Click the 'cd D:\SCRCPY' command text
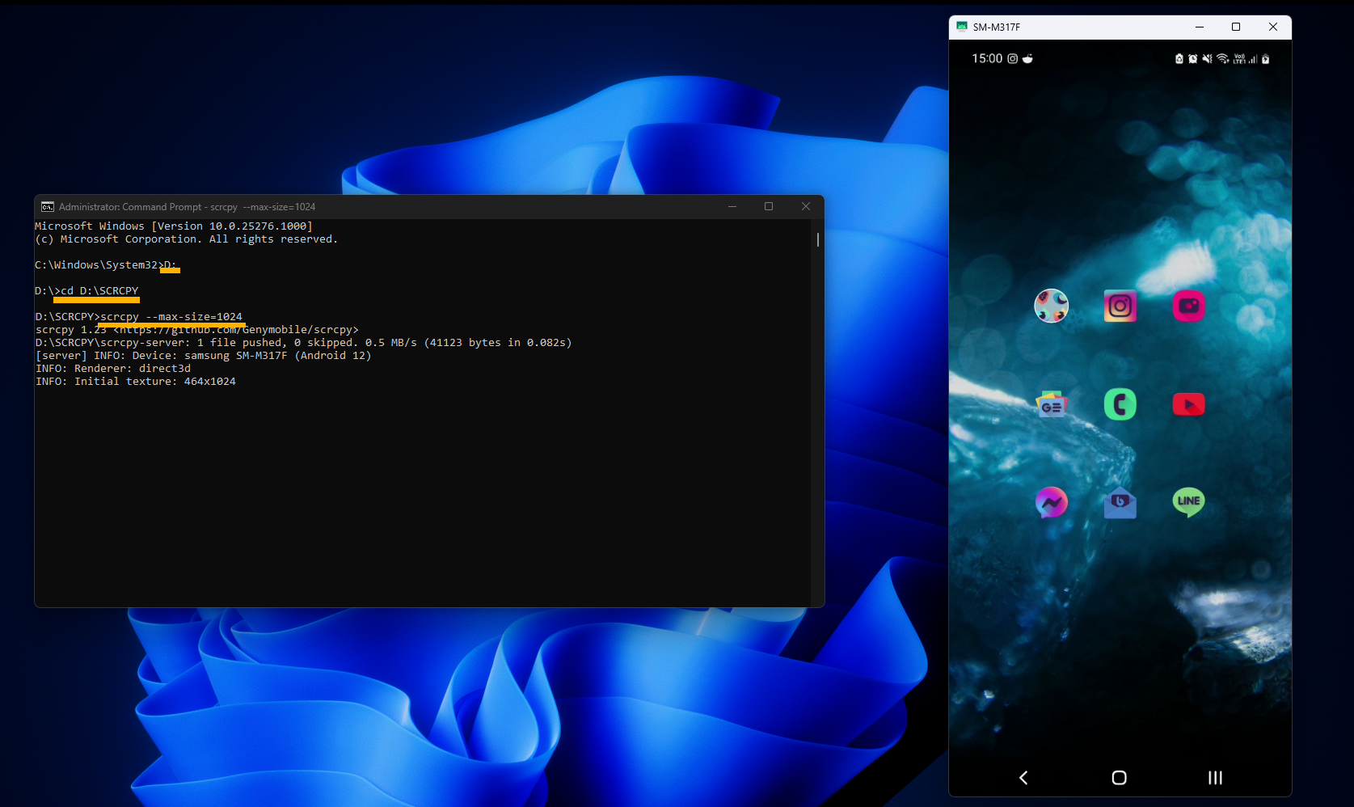 (x=99, y=291)
